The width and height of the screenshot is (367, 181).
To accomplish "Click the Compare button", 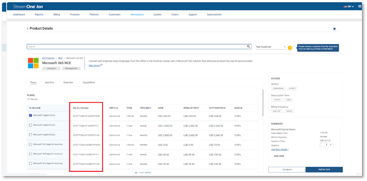I will coord(287,170).
